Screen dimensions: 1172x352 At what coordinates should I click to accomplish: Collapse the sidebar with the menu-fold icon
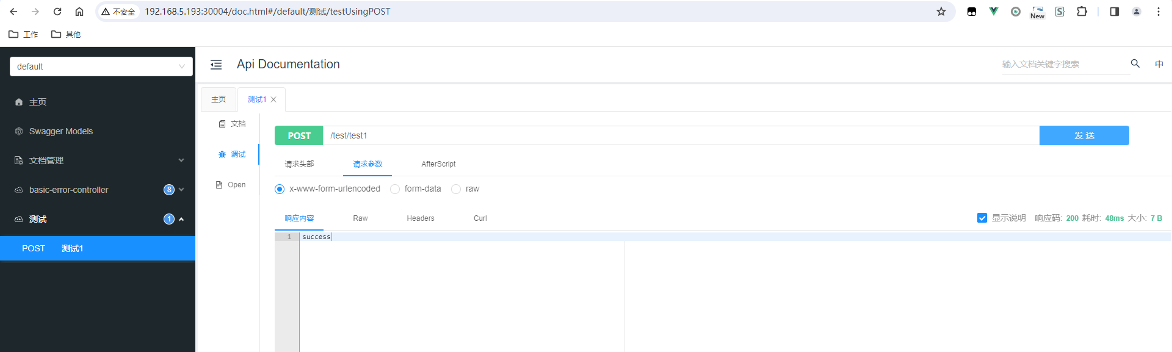click(216, 65)
